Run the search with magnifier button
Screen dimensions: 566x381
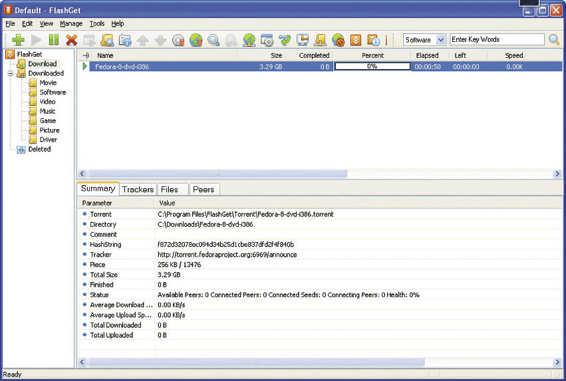coord(554,39)
